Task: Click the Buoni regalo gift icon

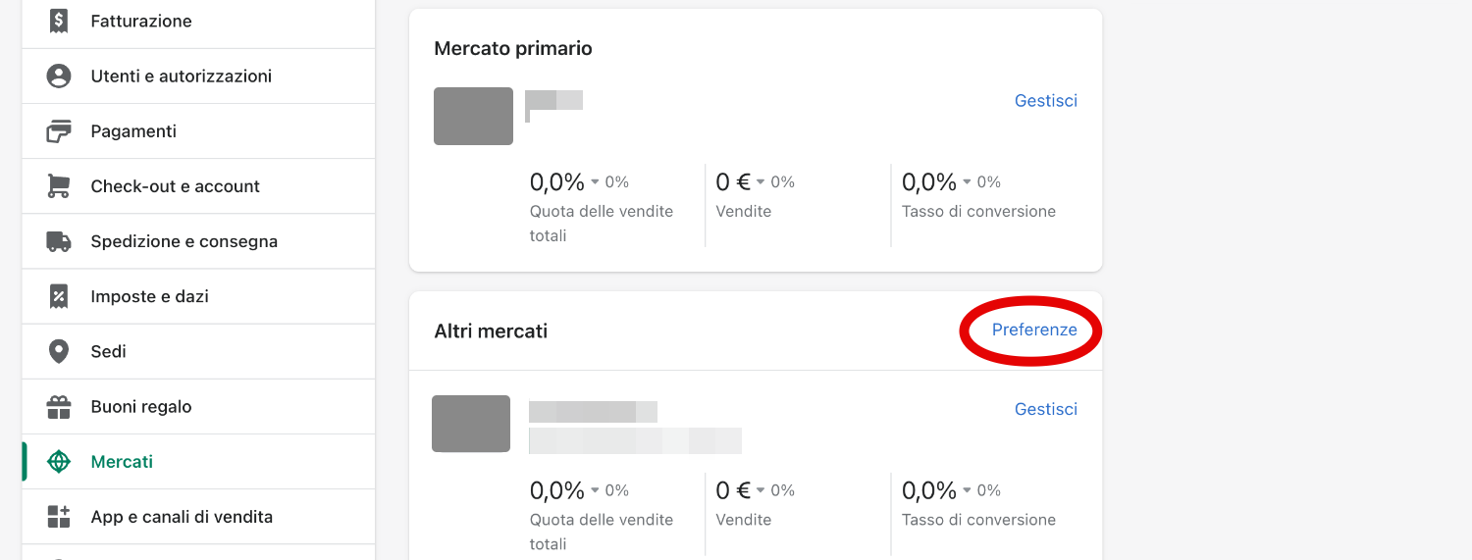Action: tap(59, 406)
